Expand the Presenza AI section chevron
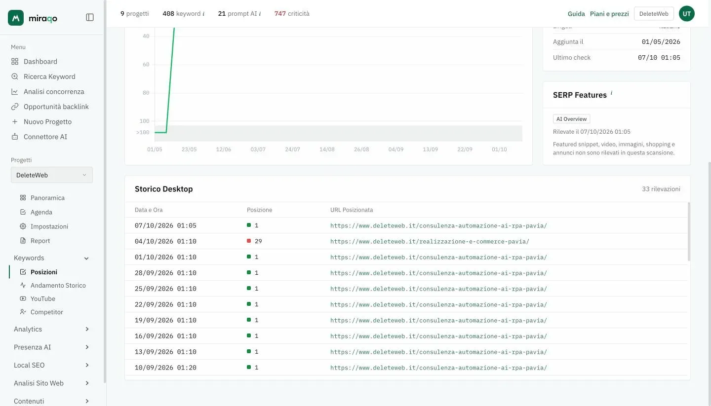 click(x=87, y=347)
